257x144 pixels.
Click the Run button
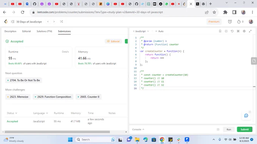[x=229, y=129]
